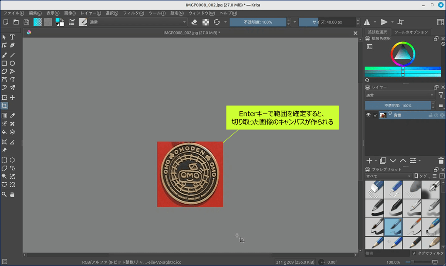Click the brush preset search field
Viewport: 446px width, 266px height.
[387, 253]
